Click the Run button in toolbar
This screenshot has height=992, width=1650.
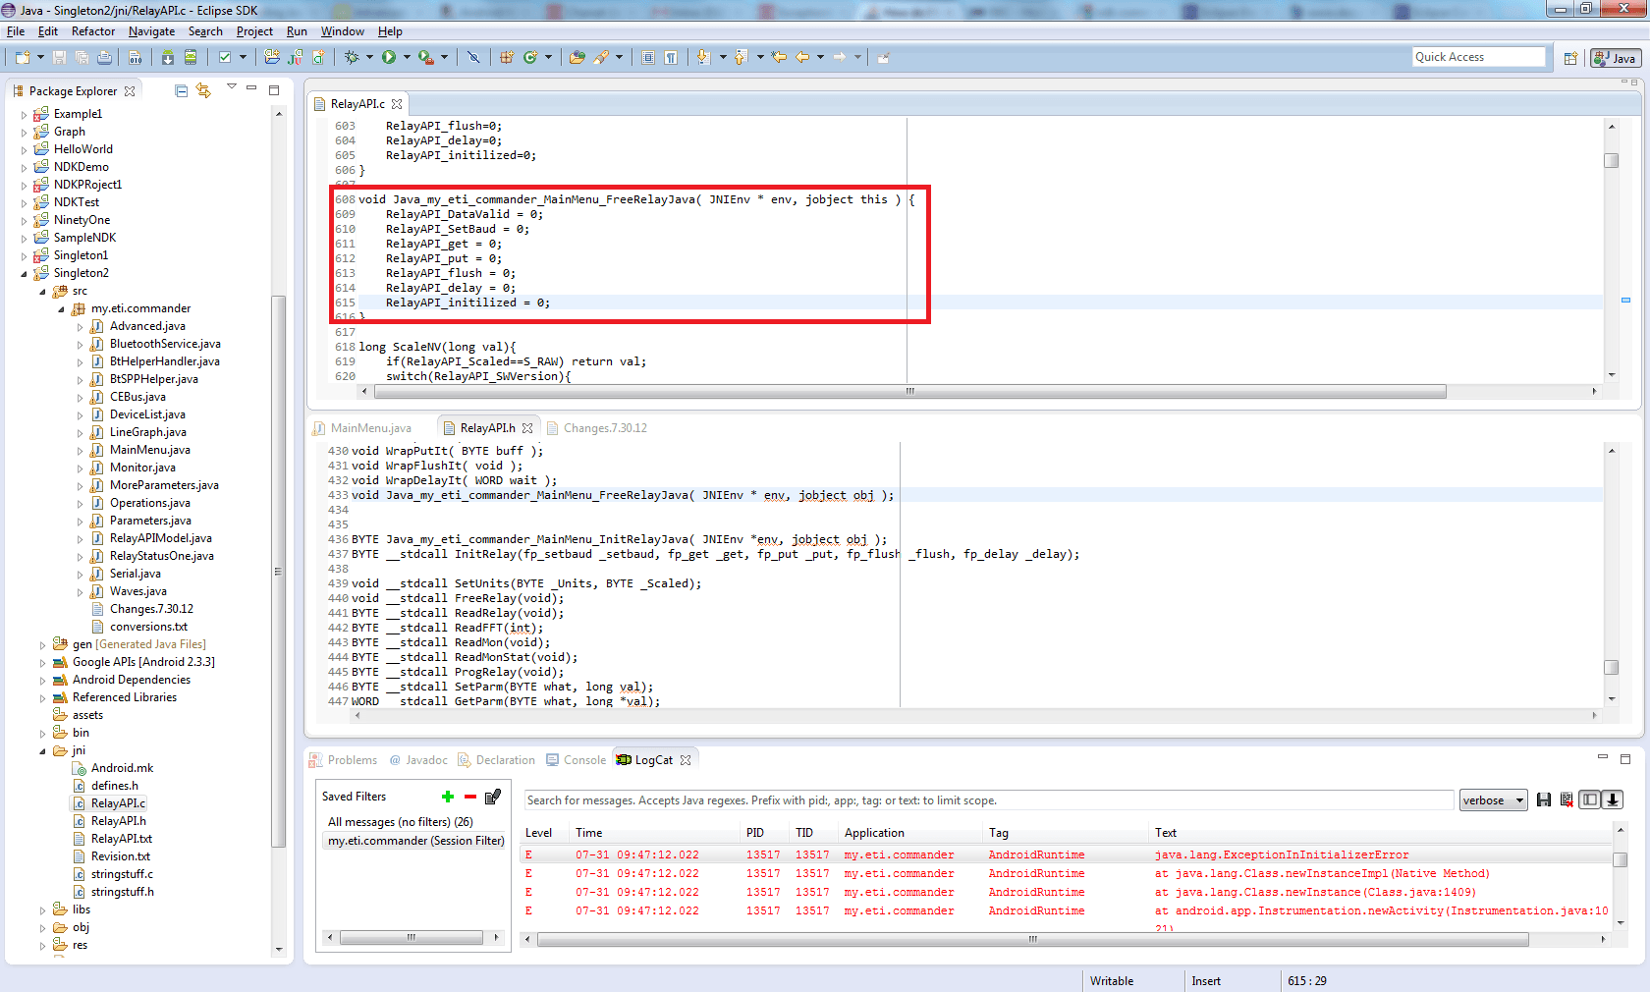(x=389, y=58)
